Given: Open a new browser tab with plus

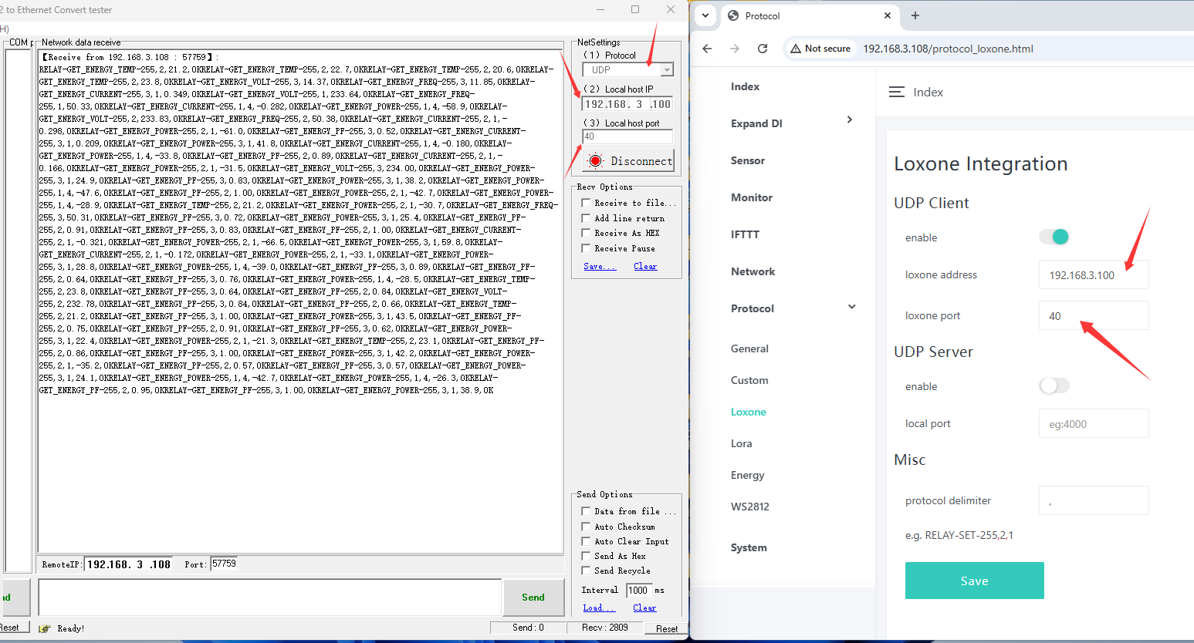Looking at the screenshot, I should point(915,15).
